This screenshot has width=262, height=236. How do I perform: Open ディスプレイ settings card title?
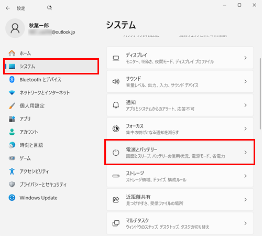click(x=137, y=55)
